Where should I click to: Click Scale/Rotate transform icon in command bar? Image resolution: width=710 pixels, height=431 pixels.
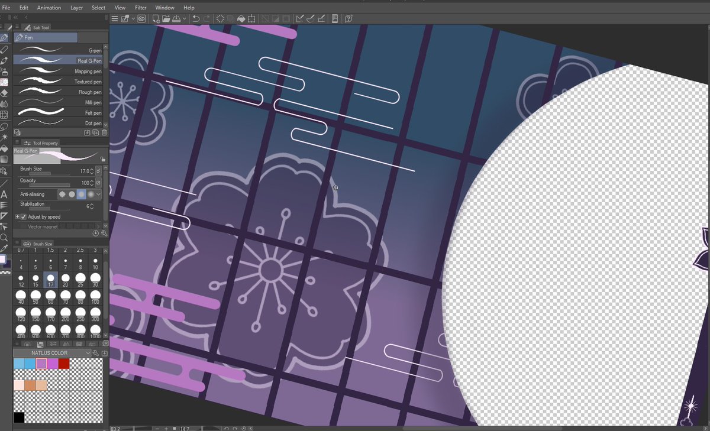click(x=251, y=18)
